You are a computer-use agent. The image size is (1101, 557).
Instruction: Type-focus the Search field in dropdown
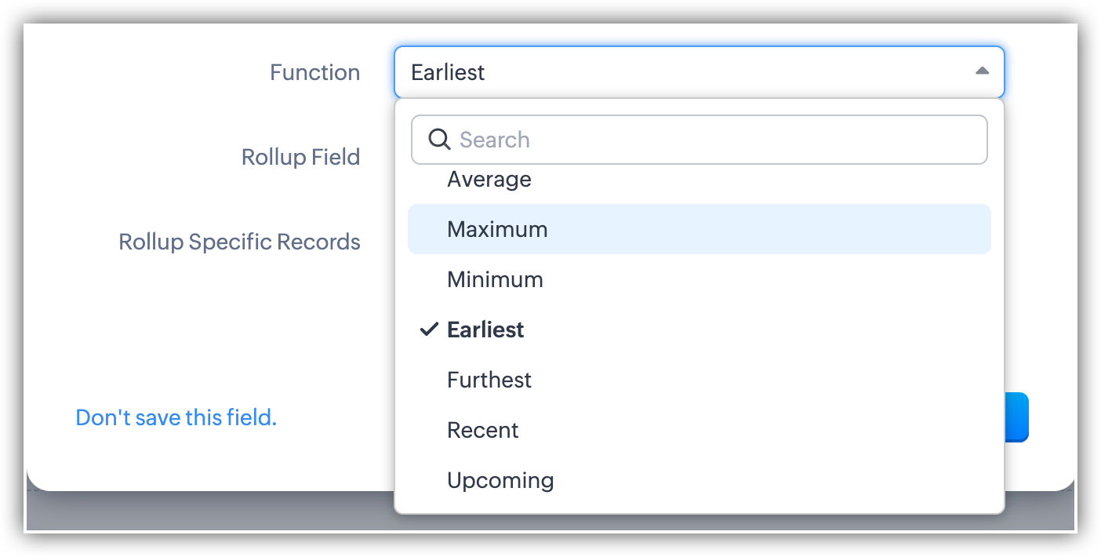click(x=706, y=140)
